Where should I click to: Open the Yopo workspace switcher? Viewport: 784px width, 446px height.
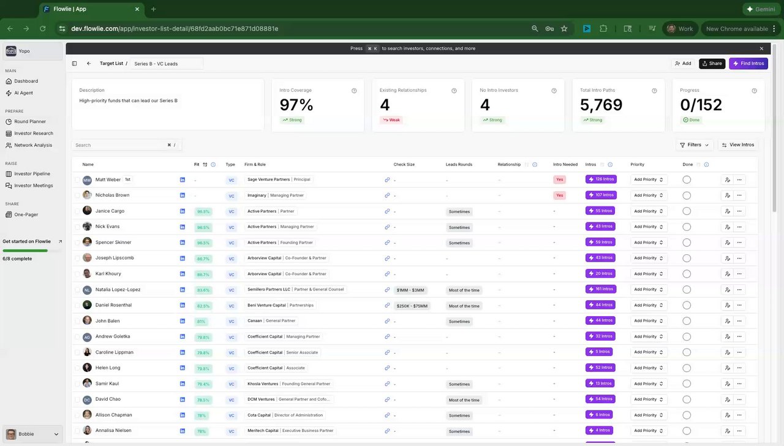[32, 51]
